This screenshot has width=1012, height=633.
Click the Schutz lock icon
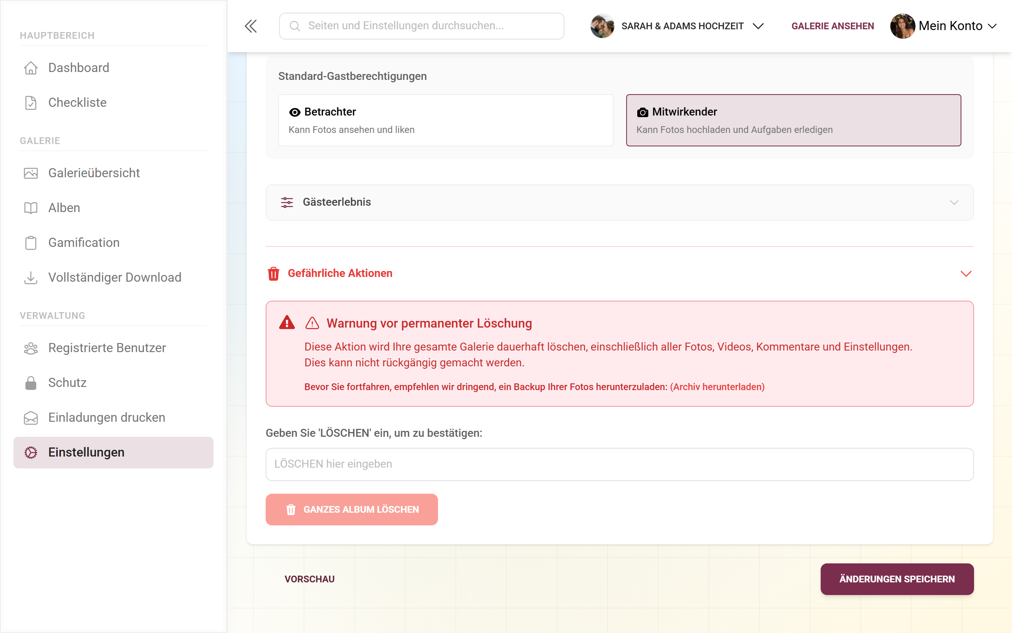[x=30, y=383]
